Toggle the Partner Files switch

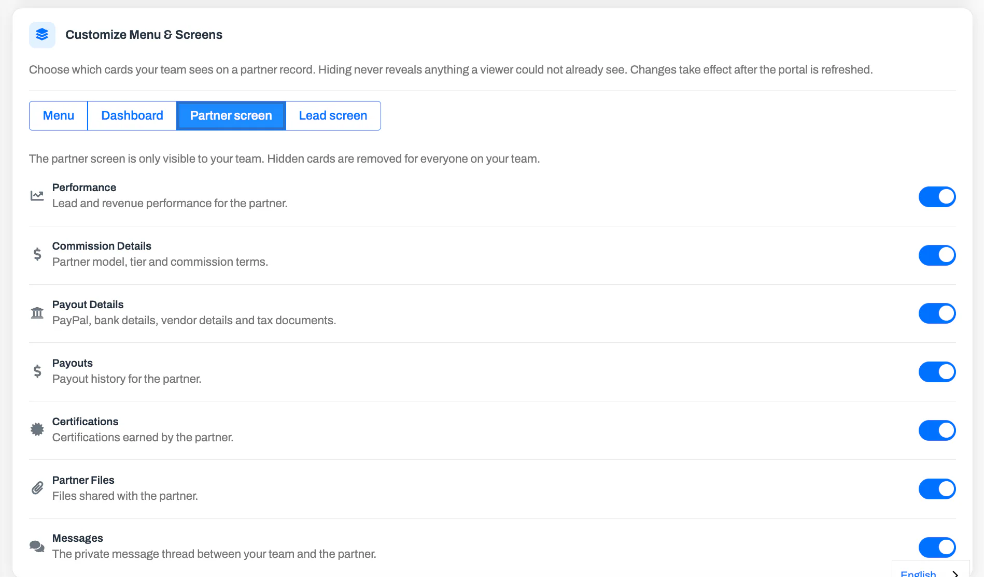(x=937, y=489)
